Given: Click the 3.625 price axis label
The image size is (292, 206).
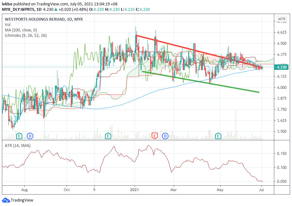Looking at the screenshot, I should click(282, 120).
